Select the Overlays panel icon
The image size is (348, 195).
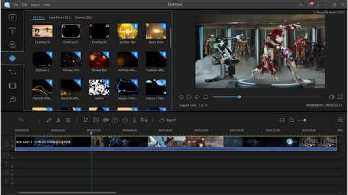point(12,58)
